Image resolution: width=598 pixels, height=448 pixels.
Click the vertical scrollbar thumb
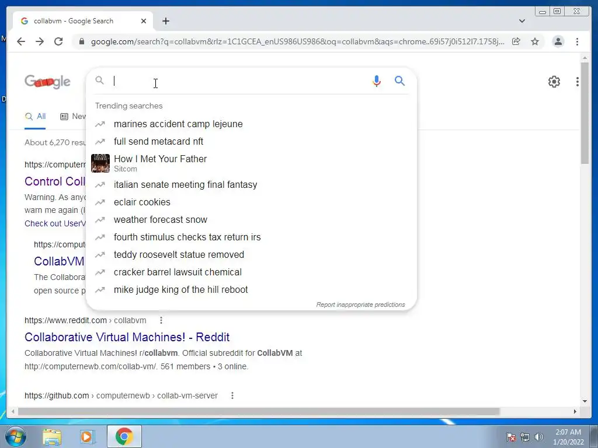pos(585,113)
